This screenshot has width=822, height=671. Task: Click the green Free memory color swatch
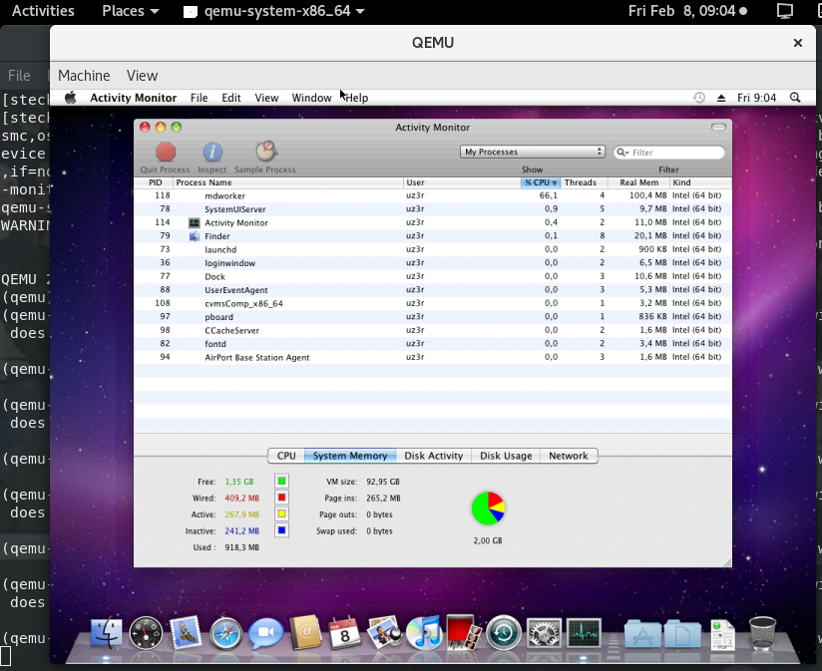[x=281, y=482]
